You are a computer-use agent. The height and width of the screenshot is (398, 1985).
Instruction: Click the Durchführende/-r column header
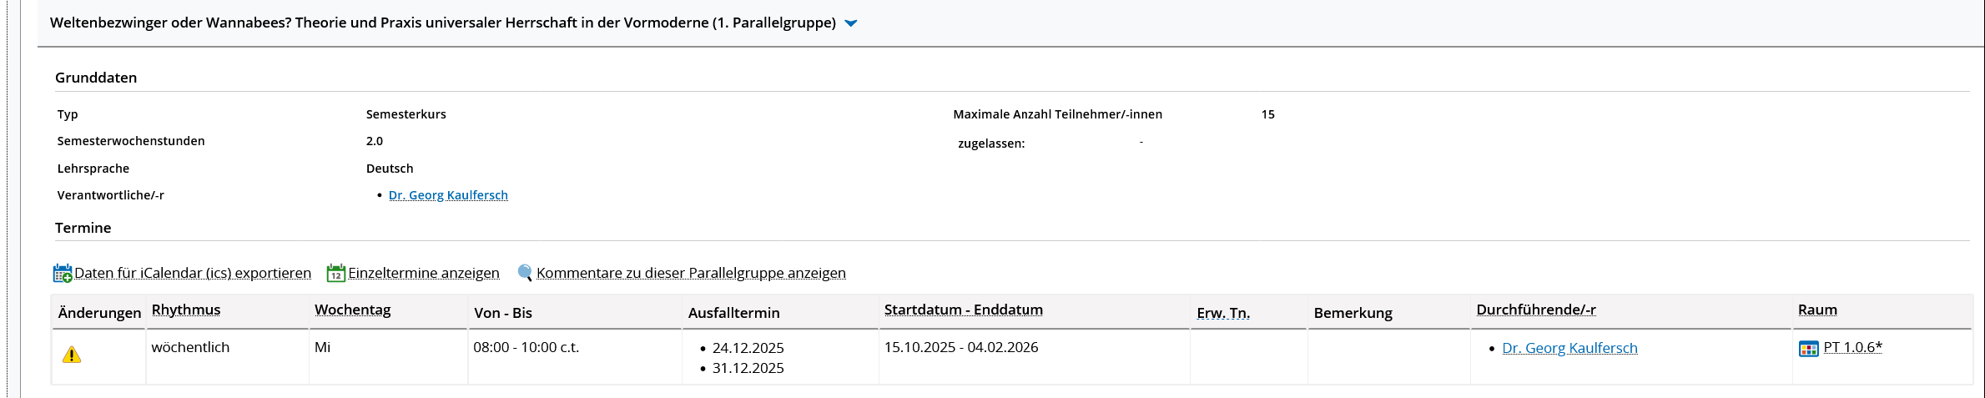pos(1535,310)
